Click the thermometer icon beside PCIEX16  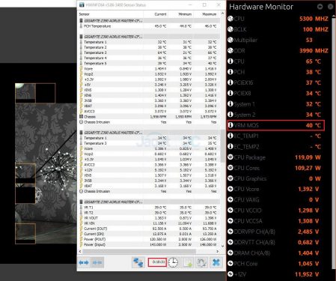click(230, 82)
